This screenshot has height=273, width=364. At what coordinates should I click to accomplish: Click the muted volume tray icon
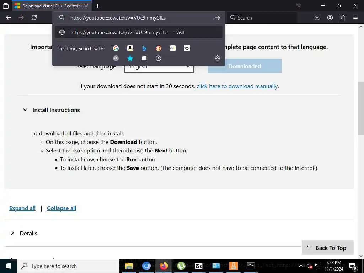pos(310,266)
